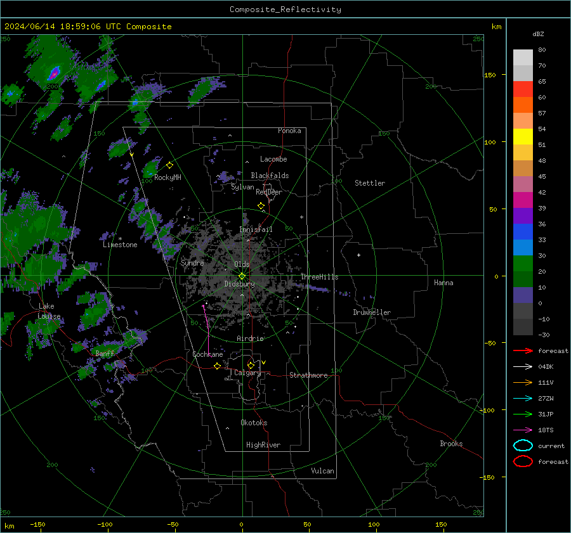Click the Strathmore label
571x533 pixels.
click(308, 375)
